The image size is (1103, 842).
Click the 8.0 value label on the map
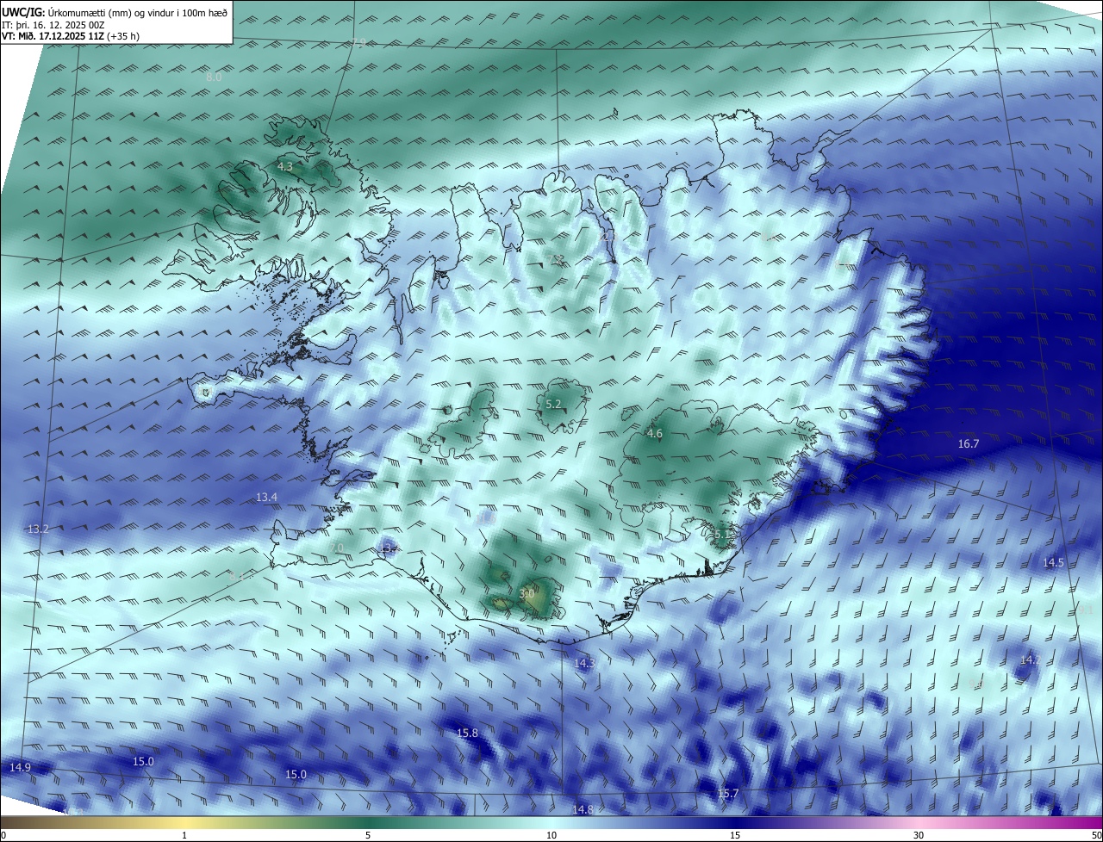214,77
